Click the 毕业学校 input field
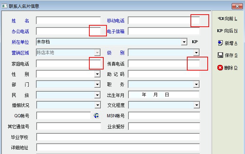The width and height of the screenshot is (245, 154). [x=118, y=137]
